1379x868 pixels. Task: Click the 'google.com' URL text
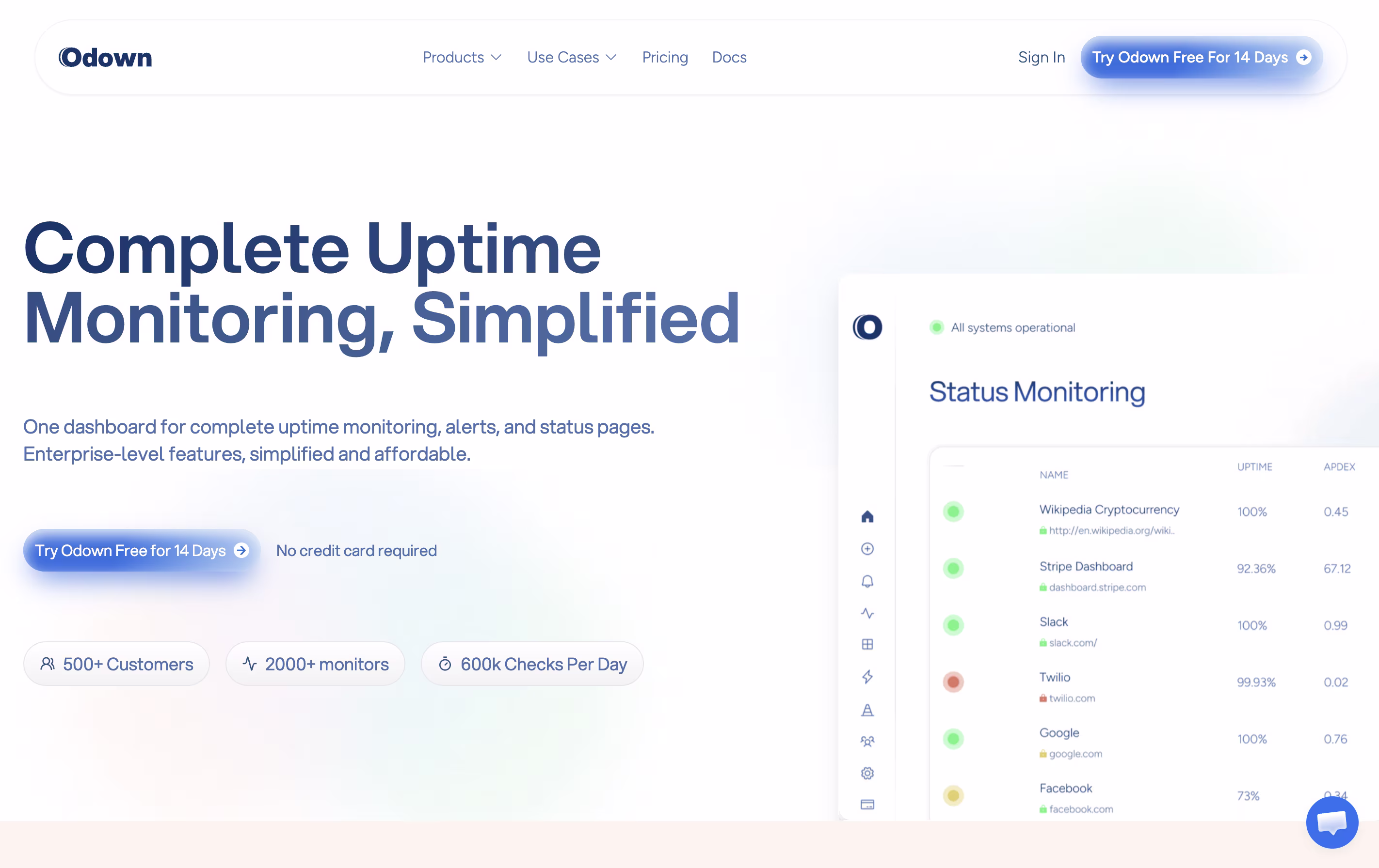[x=1075, y=754]
